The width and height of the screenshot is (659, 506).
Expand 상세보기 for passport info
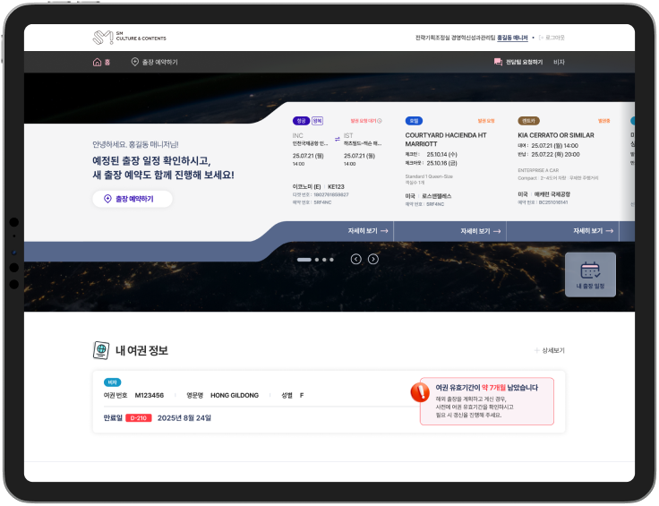[550, 350]
